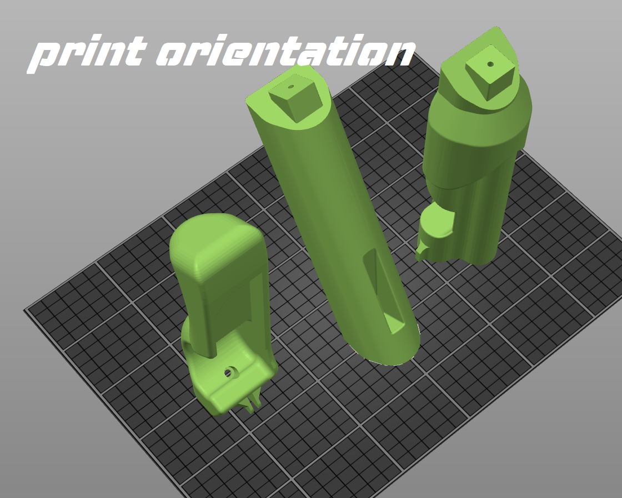The image size is (622, 498).
Task: Click the circular screw hole on left model
Action: (228, 372)
